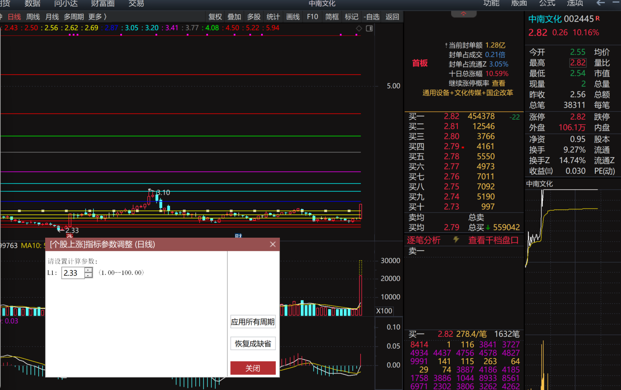
Task: Click the 应用所有周期 button
Action: click(x=253, y=322)
